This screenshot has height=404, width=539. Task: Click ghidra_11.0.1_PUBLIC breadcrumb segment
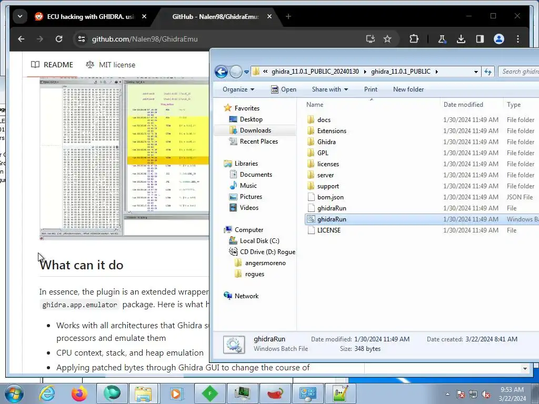click(401, 72)
